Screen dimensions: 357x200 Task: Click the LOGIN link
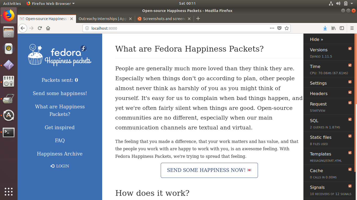tap(60, 166)
